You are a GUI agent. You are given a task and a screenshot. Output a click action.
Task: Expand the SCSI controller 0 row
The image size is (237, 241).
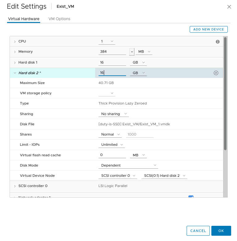coord(15,186)
